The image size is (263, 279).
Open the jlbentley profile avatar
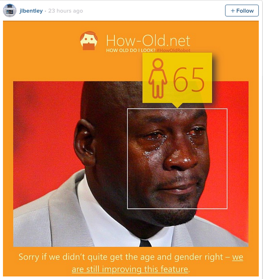click(10, 11)
